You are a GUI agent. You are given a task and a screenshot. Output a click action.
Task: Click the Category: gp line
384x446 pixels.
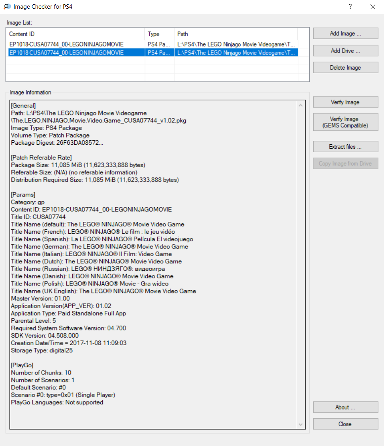pos(28,202)
